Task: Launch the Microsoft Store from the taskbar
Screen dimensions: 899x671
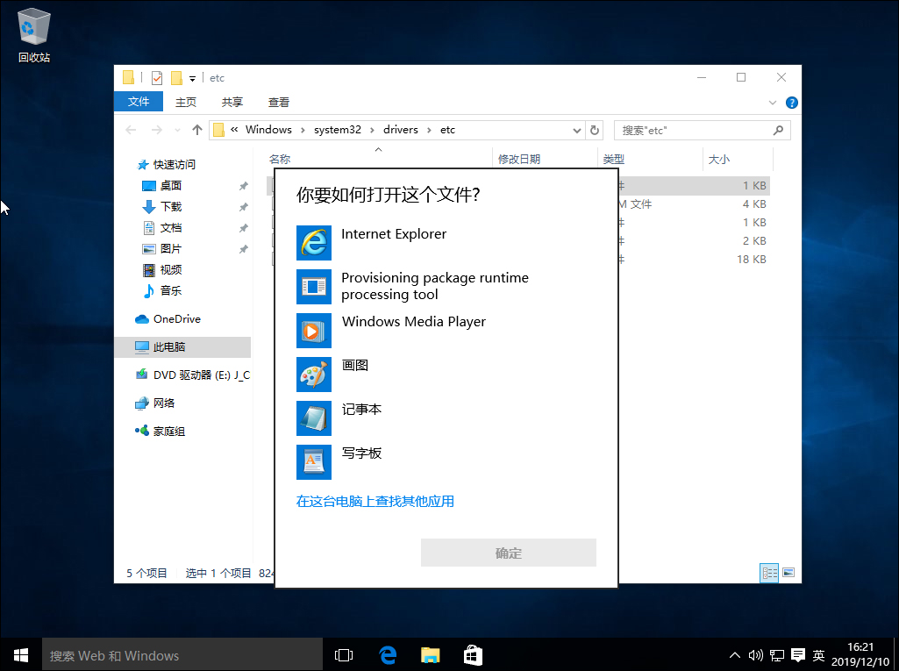Action: tap(473, 654)
